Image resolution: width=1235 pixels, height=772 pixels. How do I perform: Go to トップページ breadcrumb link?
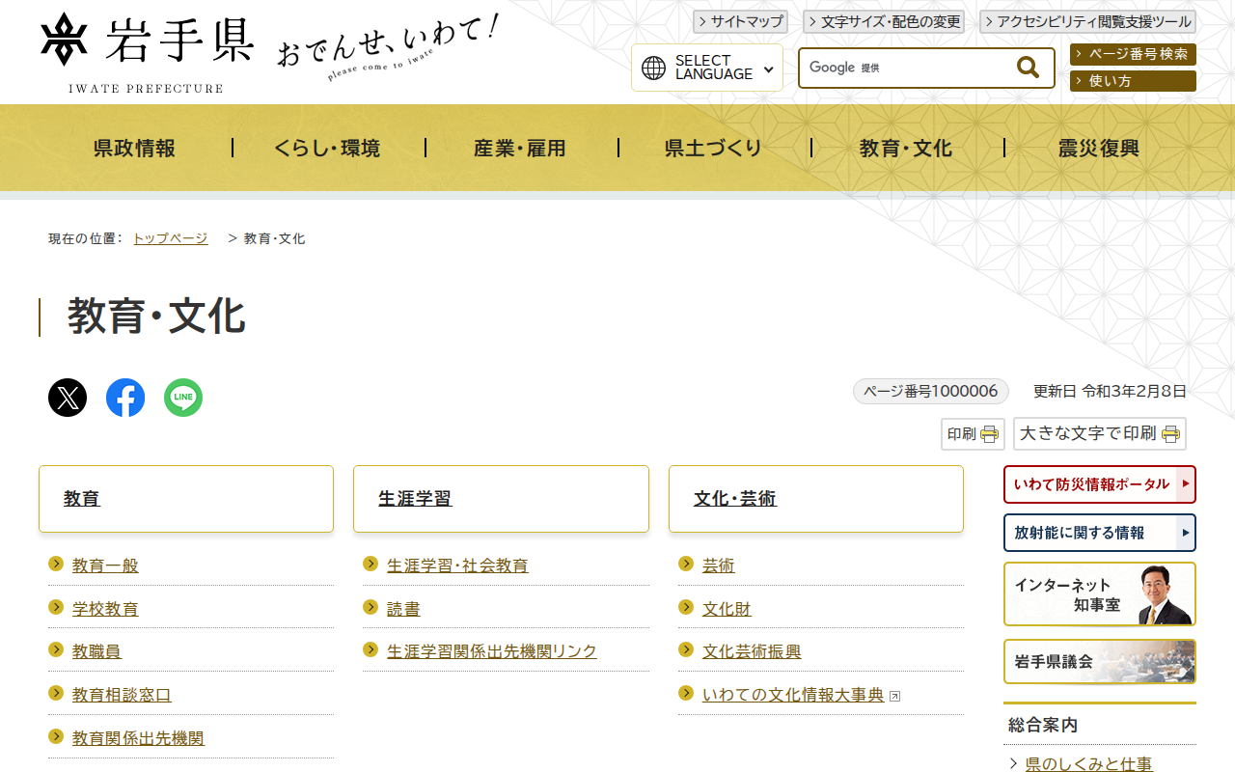click(170, 238)
